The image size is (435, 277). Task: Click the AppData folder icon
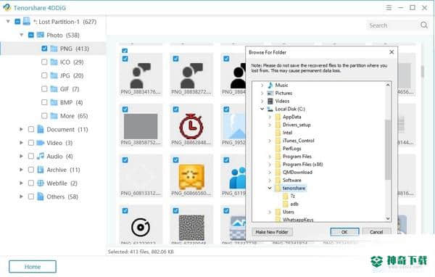click(278, 117)
